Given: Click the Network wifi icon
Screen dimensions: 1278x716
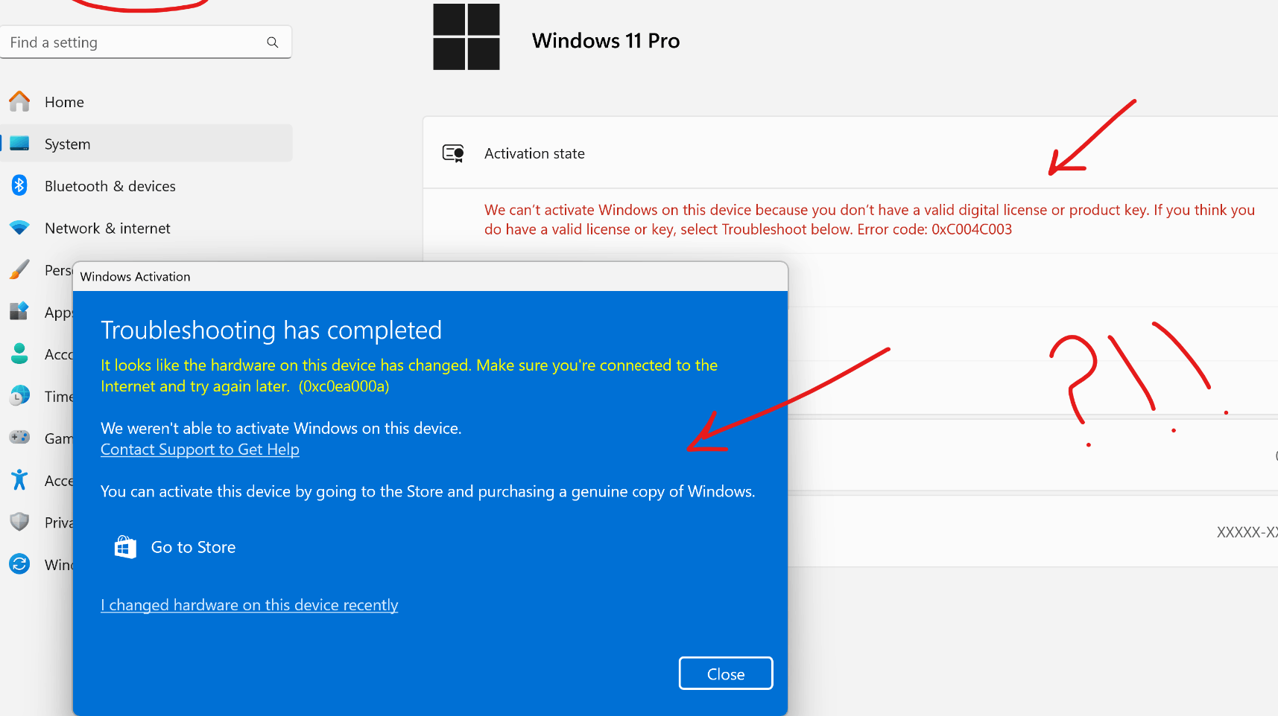Looking at the screenshot, I should click(x=19, y=228).
